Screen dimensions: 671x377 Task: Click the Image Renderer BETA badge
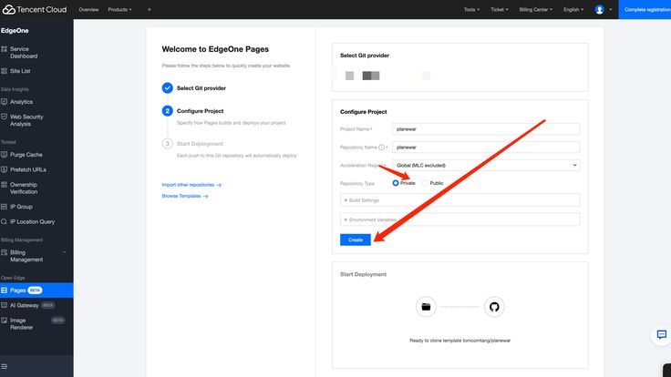point(57,321)
